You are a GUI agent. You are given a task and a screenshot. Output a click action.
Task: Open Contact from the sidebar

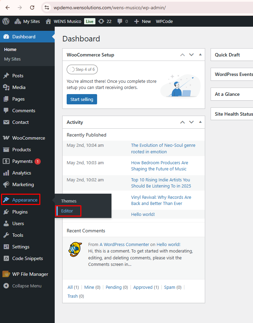[x=27, y=122]
